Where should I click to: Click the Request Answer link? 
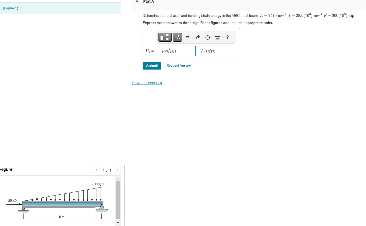tap(178, 66)
